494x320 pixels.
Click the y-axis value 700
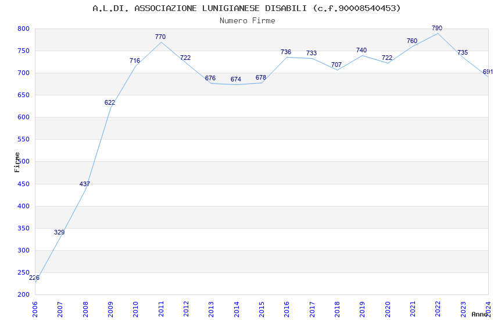tap(24, 73)
